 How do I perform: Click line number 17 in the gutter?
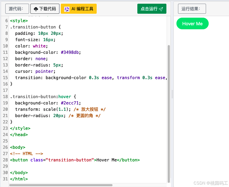tap(5, 90)
